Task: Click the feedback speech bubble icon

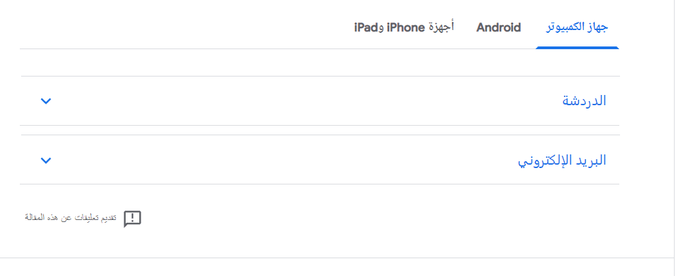Action: [132, 218]
